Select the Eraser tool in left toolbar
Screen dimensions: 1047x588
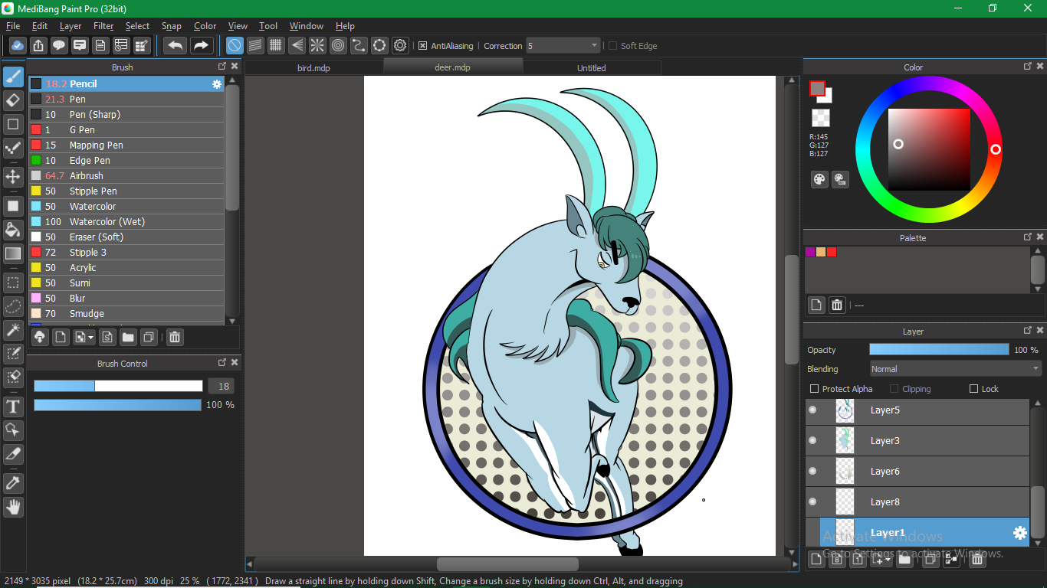pyautogui.click(x=13, y=100)
